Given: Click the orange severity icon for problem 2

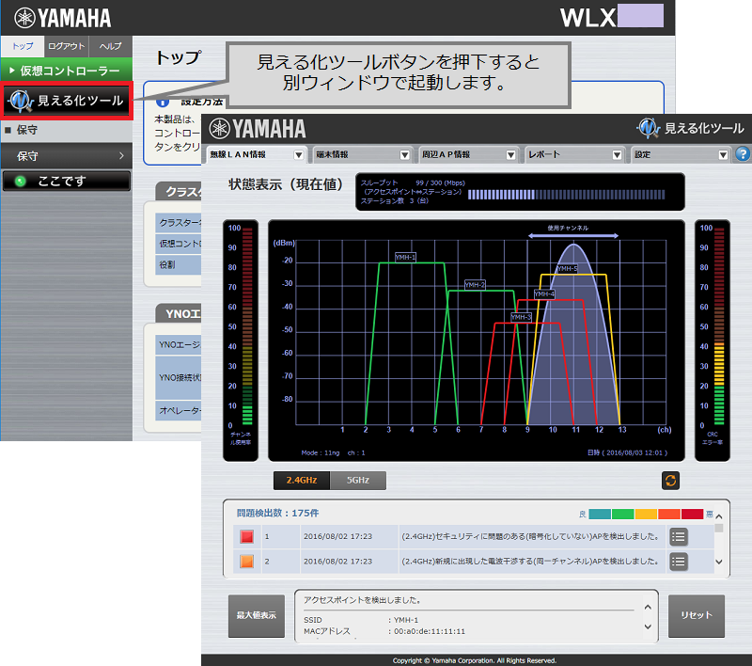Looking at the screenshot, I should [x=246, y=562].
